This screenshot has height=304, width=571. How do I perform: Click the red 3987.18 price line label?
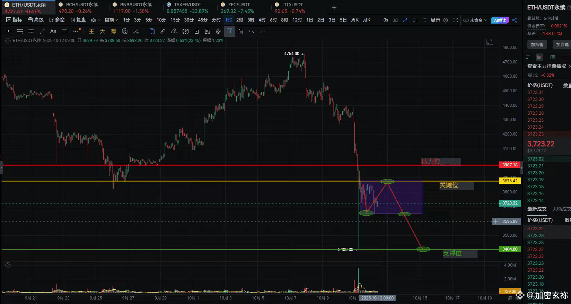point(510,165)
